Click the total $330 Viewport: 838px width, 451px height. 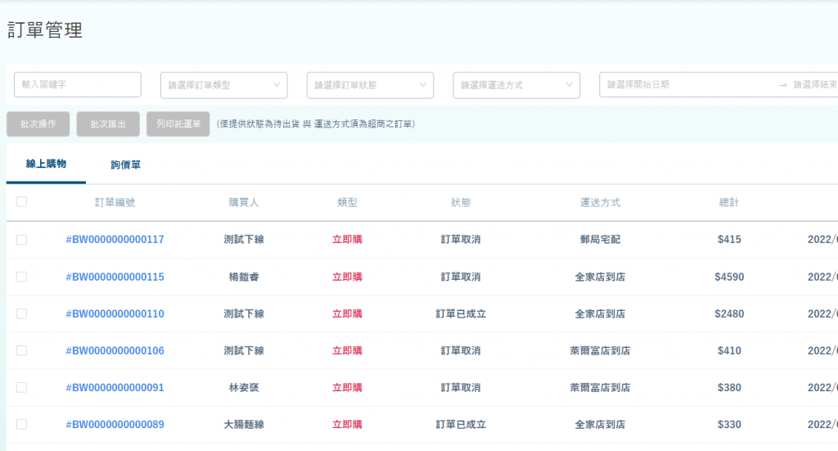click(729, 424)
